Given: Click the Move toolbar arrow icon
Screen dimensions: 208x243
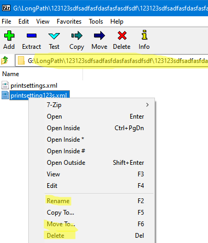Looking at the screenshot, I should coord(99,36).
